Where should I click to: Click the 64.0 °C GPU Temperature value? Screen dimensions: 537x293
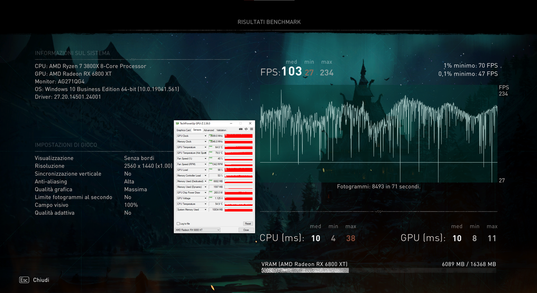coord(216,147)
